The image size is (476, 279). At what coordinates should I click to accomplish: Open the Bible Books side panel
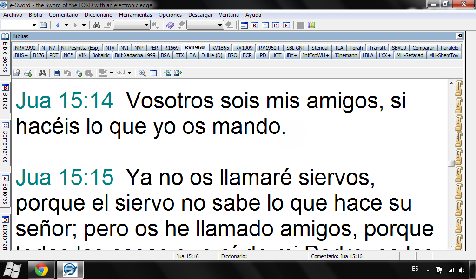5,53
